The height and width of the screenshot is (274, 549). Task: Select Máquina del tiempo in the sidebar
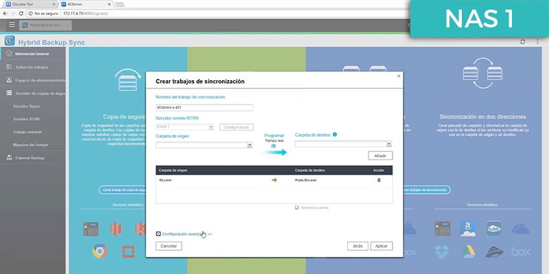coord(31,145)
